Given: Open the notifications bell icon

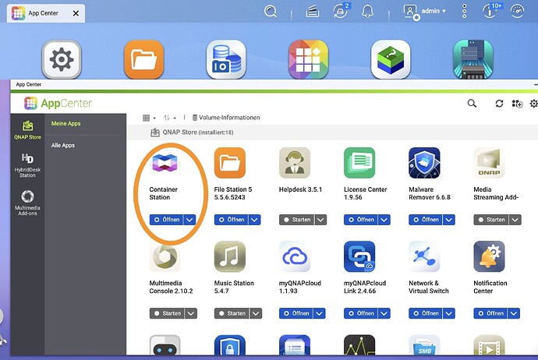Looking at the screenshot, I should click(x=367, y=12).
